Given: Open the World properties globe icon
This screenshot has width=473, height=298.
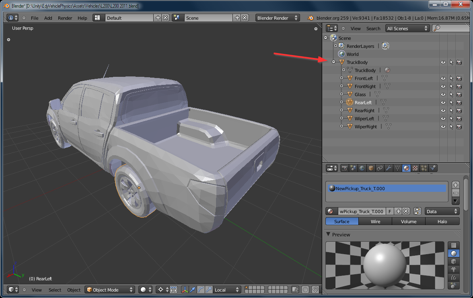Looking at the screenshot, I should (362, 168).
